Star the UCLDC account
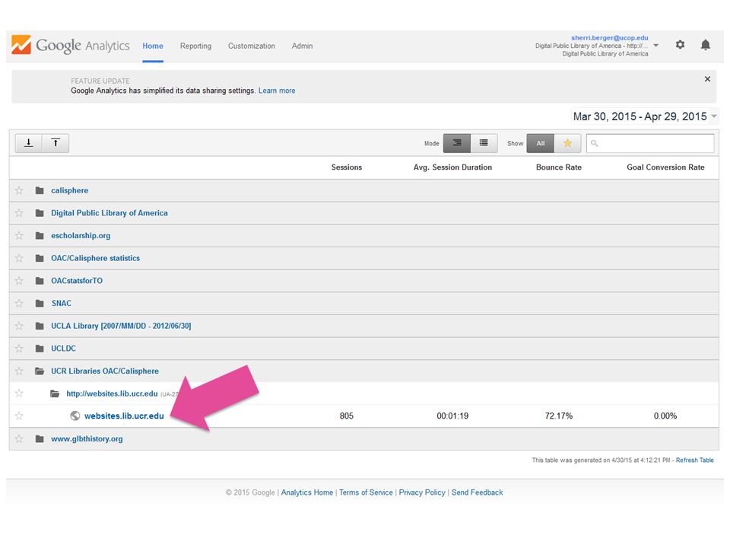 [x=19, y=349]
